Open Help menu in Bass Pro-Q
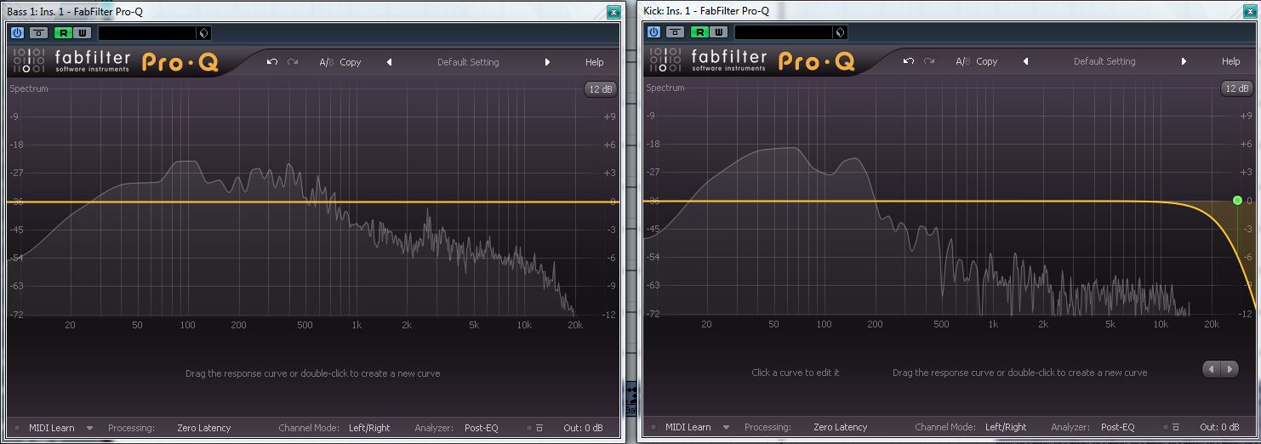 (x=594, y=62)
